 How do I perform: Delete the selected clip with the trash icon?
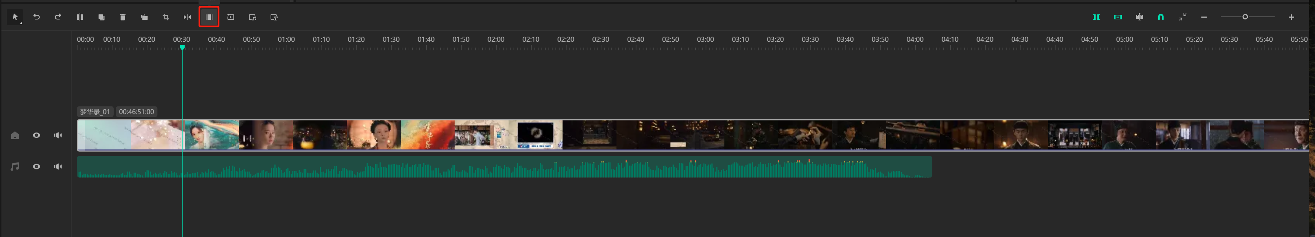coord(123,17)
